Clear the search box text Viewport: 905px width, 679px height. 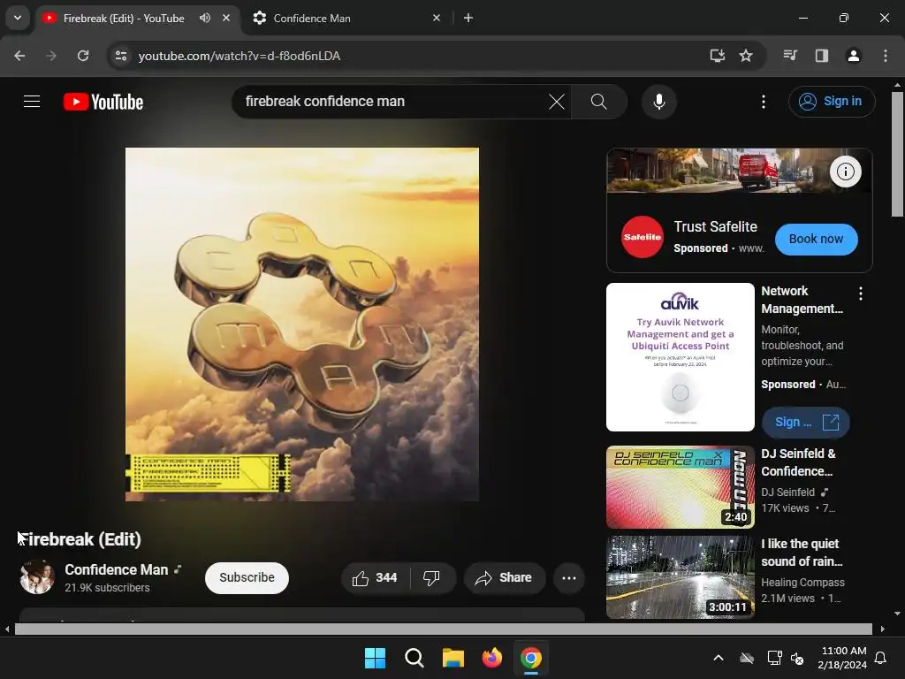tap(557, 102)
